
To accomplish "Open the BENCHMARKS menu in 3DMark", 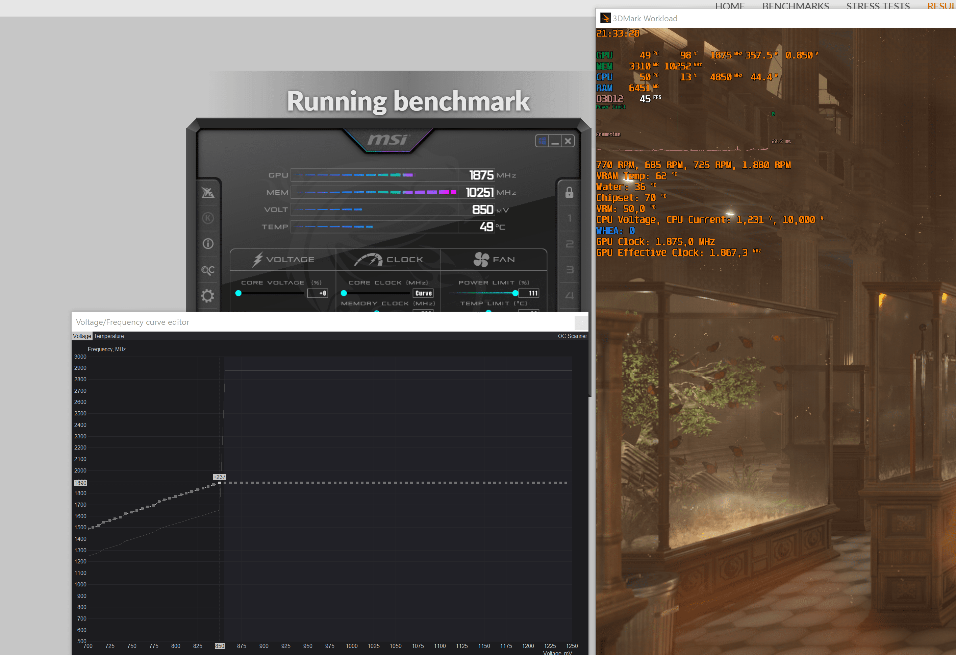I will tap(795, 6).
